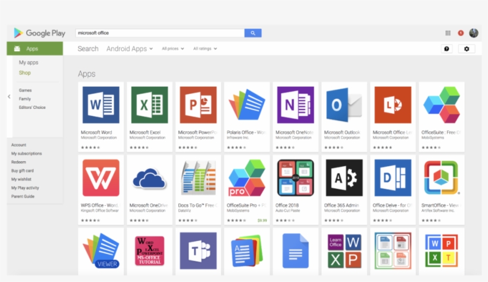Image resolution: width=488 pixels, height=282 pixels.
Task: Click the $9.99 price on OfficeSuite Pro
Action: [x=262, y=220]
